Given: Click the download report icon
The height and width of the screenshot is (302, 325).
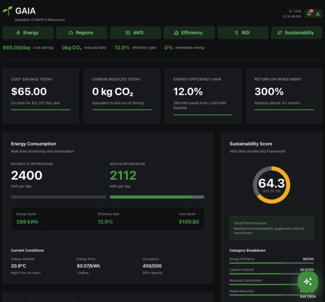Looking at the screenshot, I should pos(318,14).
